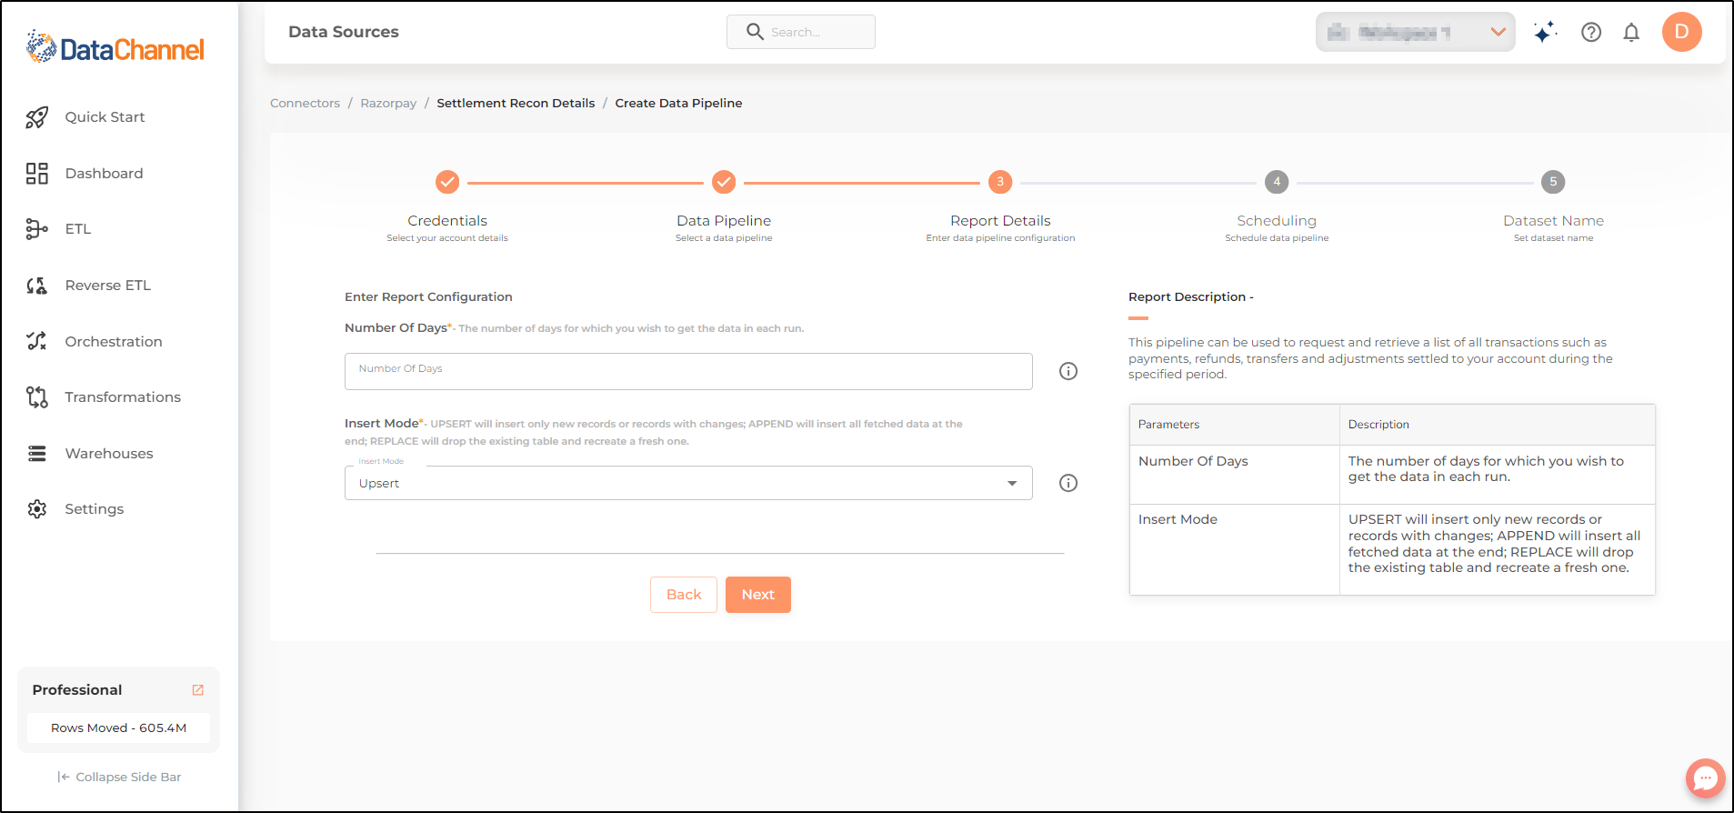Collapse the side bar

tap(119, 778)
